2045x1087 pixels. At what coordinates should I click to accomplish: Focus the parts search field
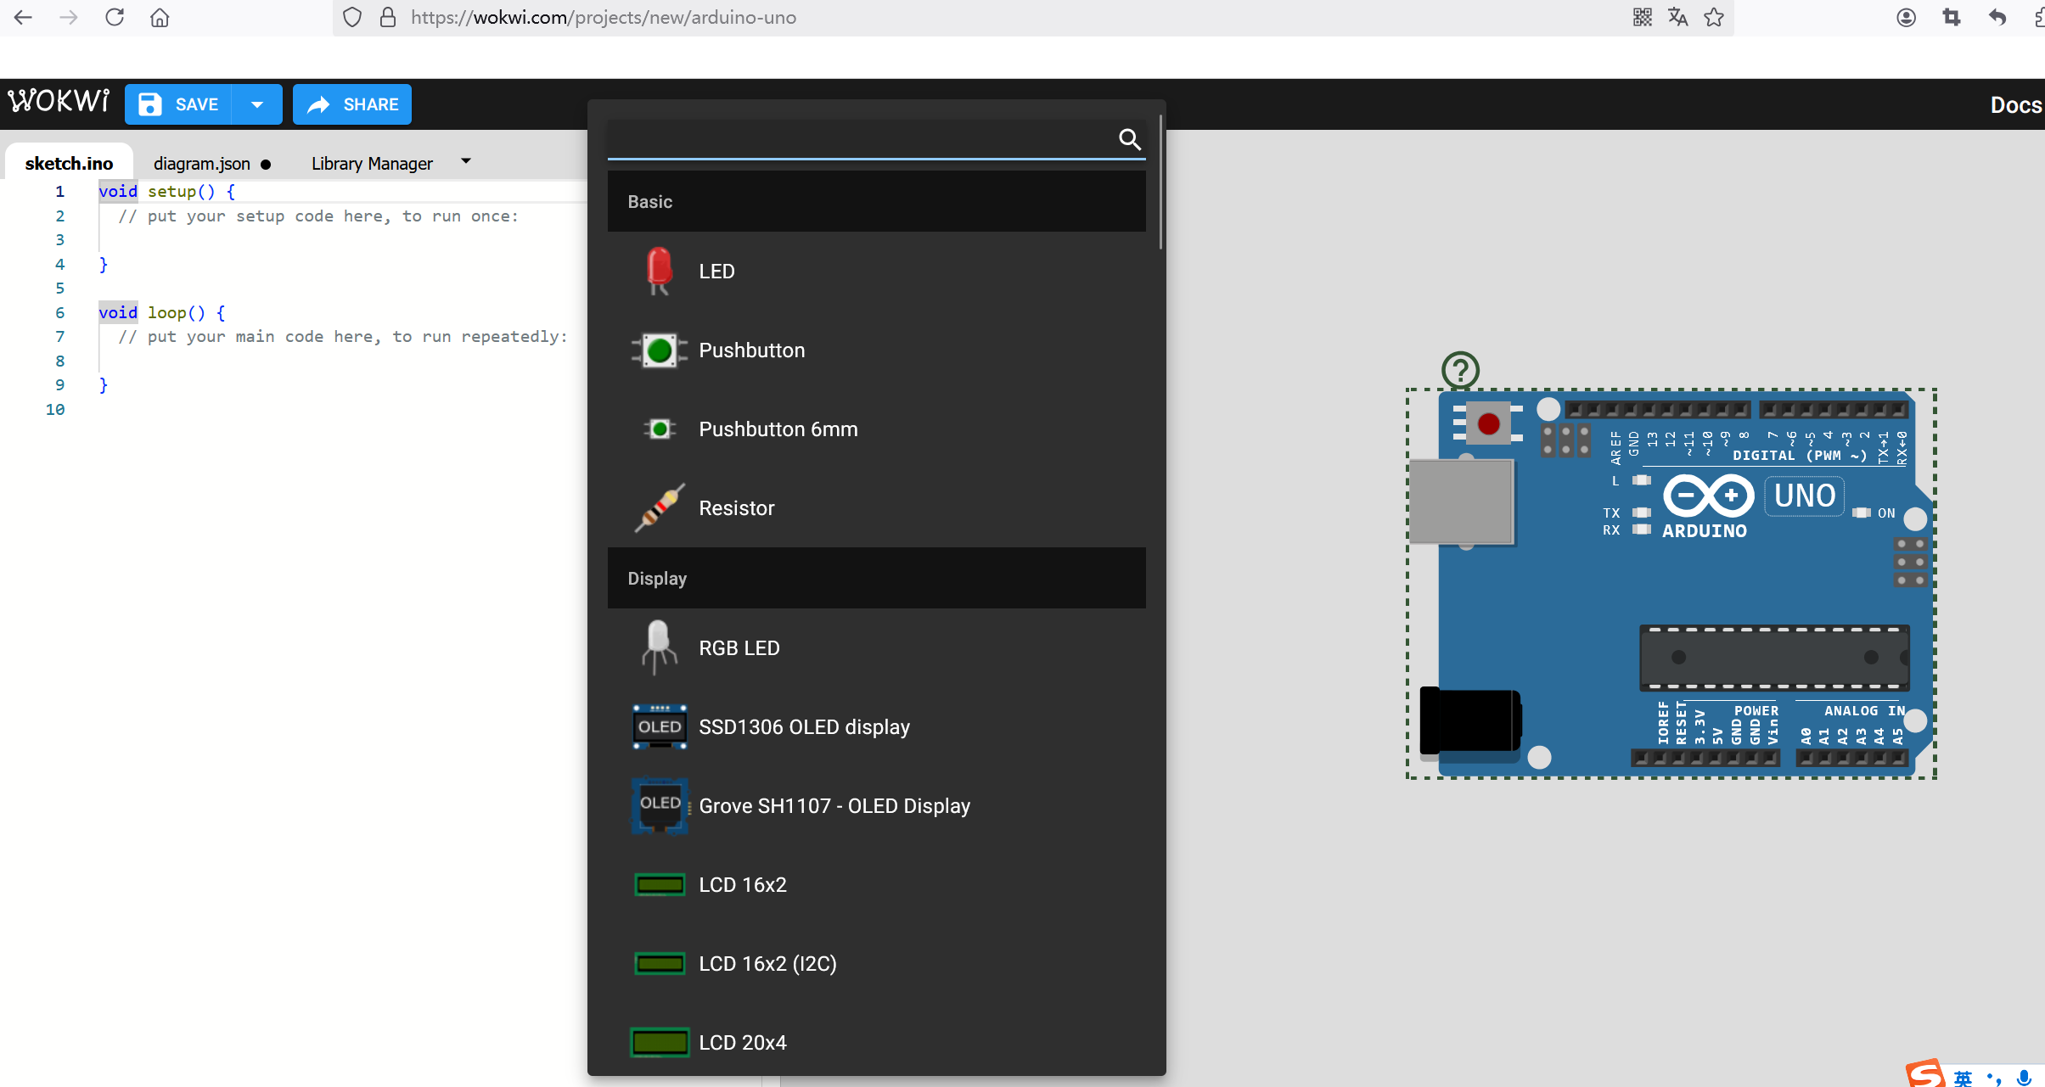tap(859, 139)
